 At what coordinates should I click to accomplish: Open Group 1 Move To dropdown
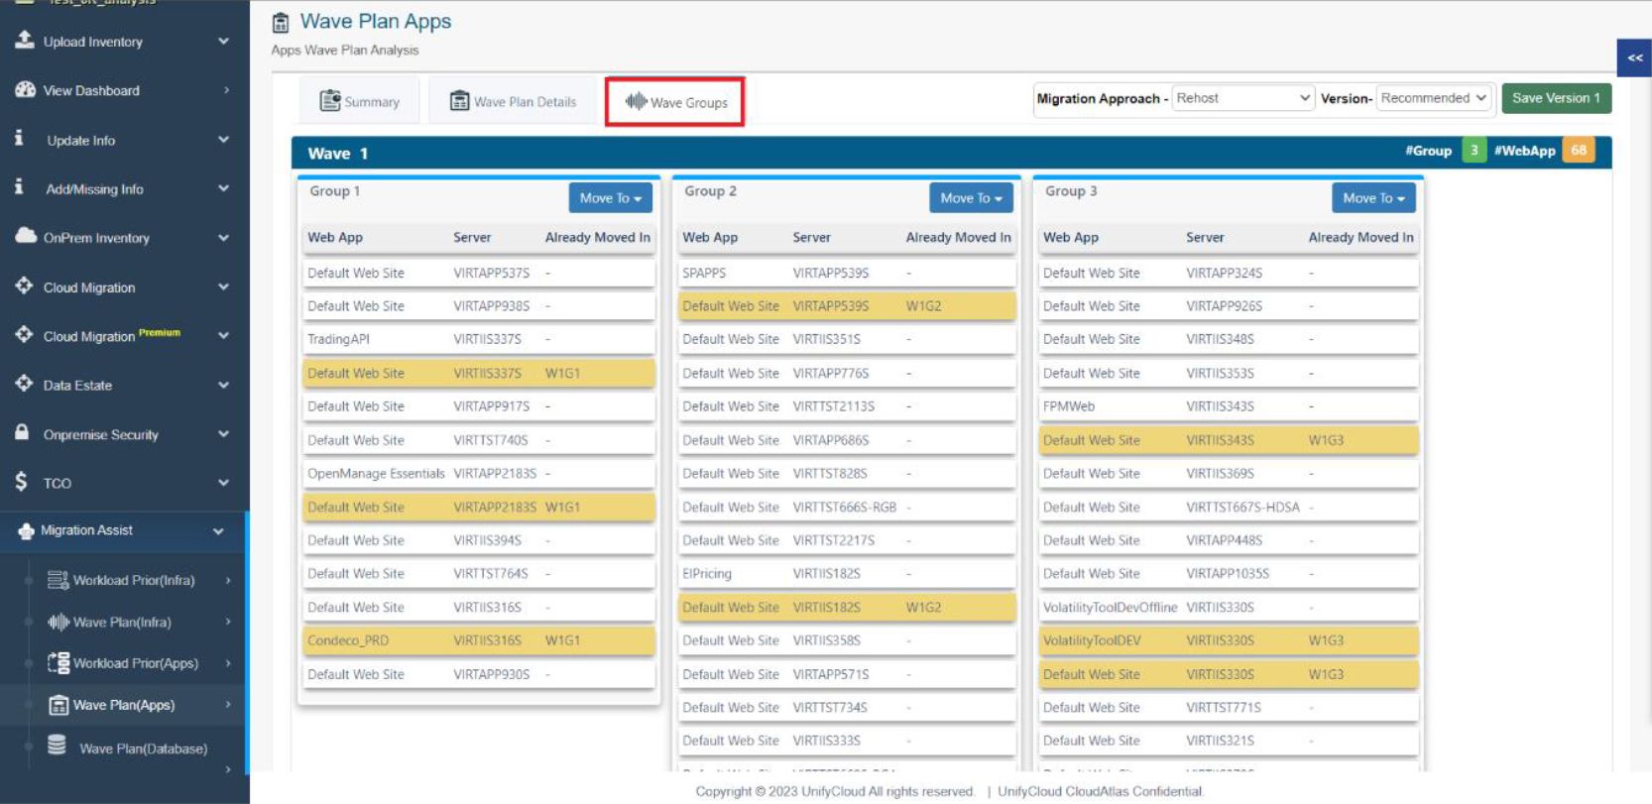tap(611, 198)
